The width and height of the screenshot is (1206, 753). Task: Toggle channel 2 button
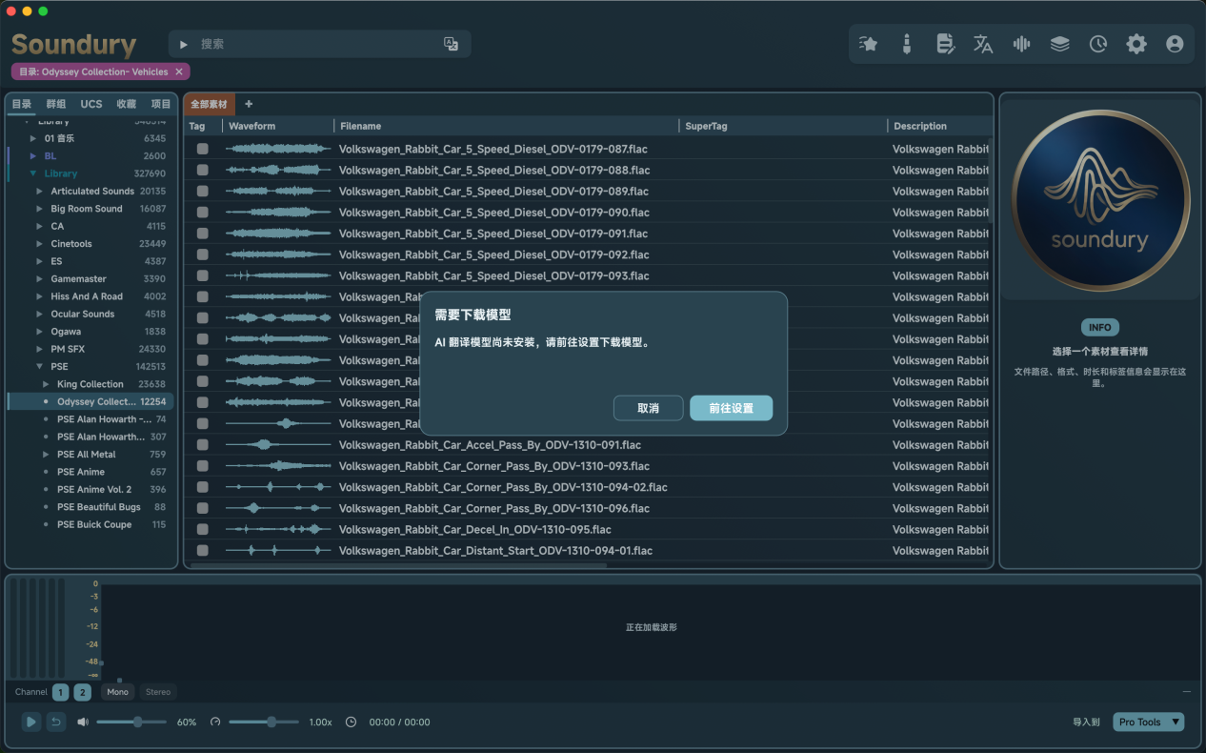[x=83, y=693]
